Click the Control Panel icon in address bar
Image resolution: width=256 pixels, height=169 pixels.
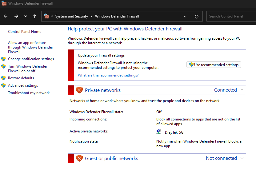(x=47, y=16)
